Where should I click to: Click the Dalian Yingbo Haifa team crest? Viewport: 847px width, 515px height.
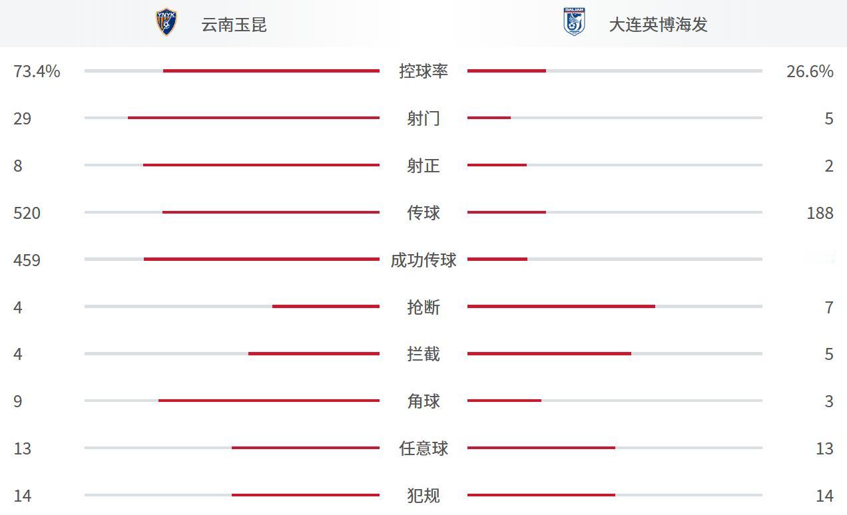pyautogui.click(x=573, y=22)
